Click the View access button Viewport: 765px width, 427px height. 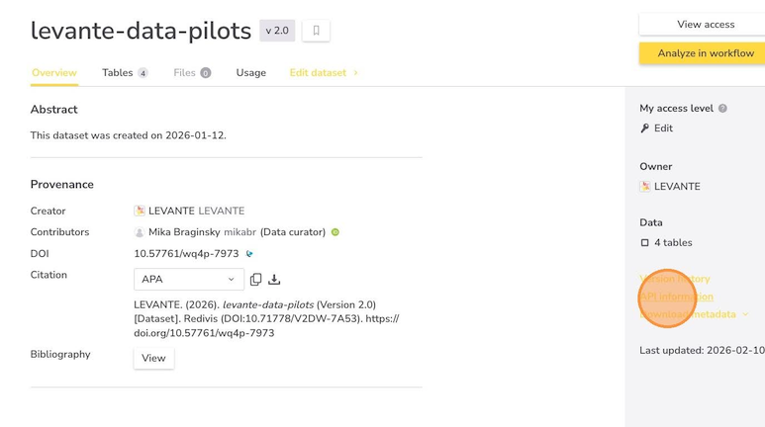click(705, 25)
